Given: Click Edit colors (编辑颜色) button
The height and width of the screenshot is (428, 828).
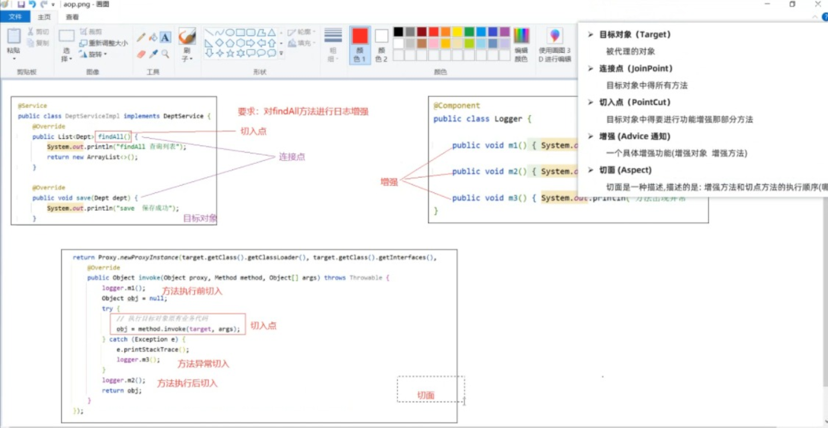Looking at the screenshot, I should pos(521,45).
